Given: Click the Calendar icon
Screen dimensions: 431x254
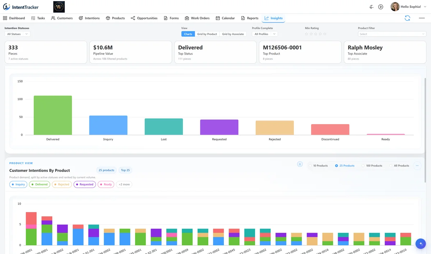Looking at the screenshot, I should tap(218, 18).
